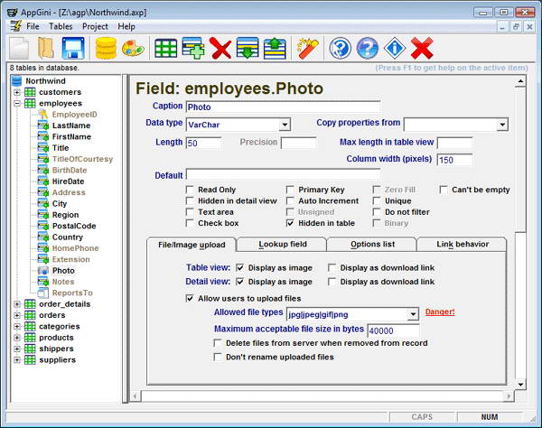
Task: Expand the orders table node
Action: pos(17,315)
